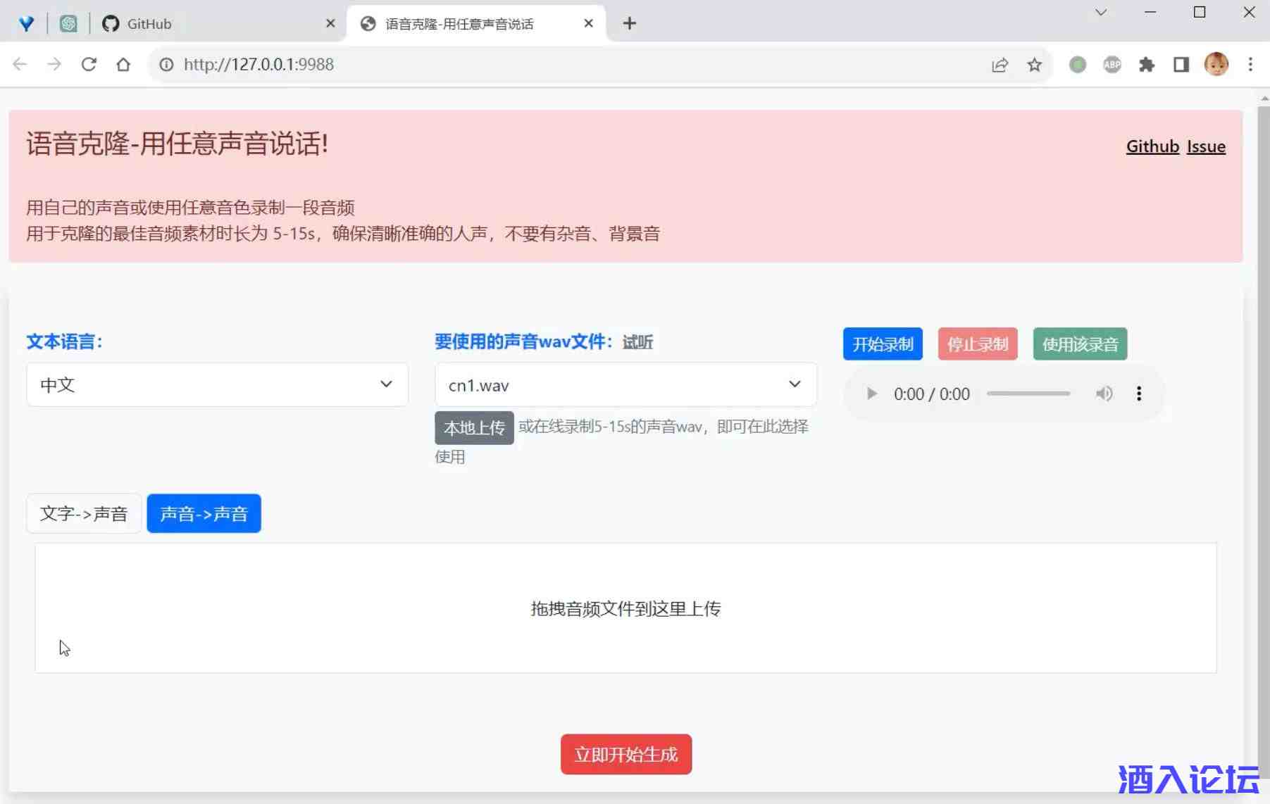Select the 语音克隆-用任意声音说话 browser tab

point(477,24)
